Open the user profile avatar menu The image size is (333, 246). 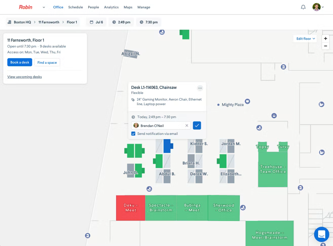(x=318, y=7)
